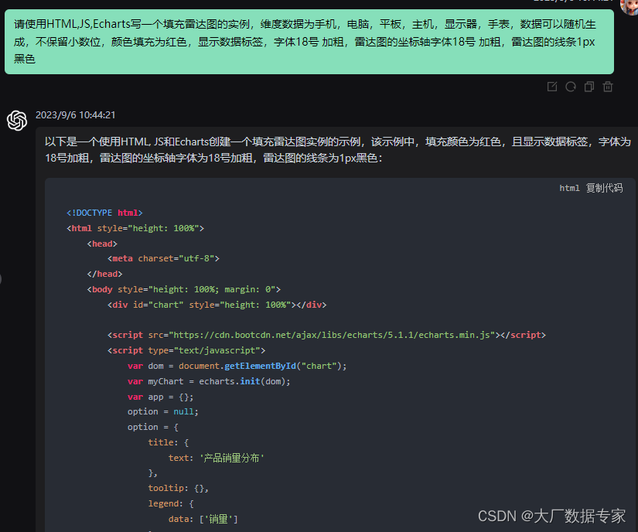Click the 'title: {' code line
Screen dimensions: 638x532
pyautogui.click(x=169, y=442)
